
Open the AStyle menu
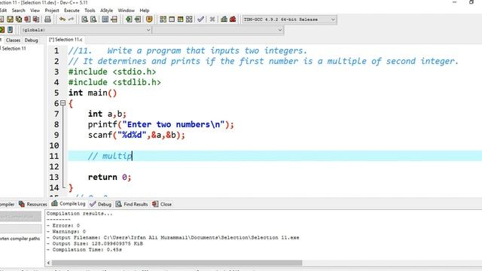(x=106, y=10)
